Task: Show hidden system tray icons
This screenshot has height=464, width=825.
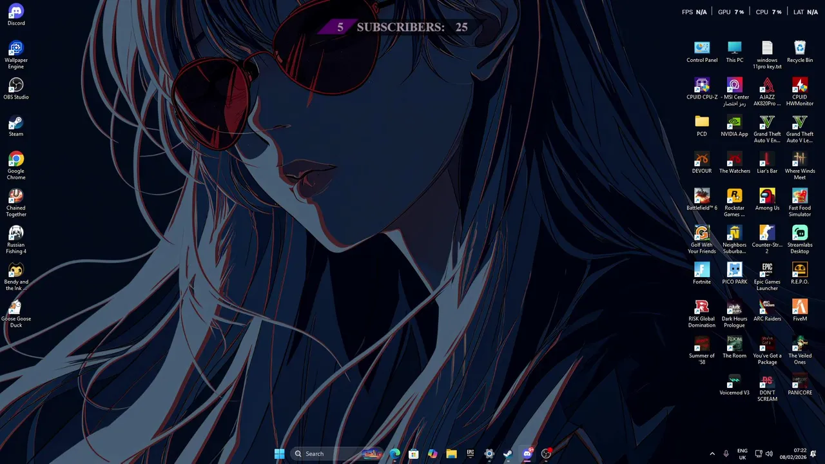Action: tap(712, 454)
